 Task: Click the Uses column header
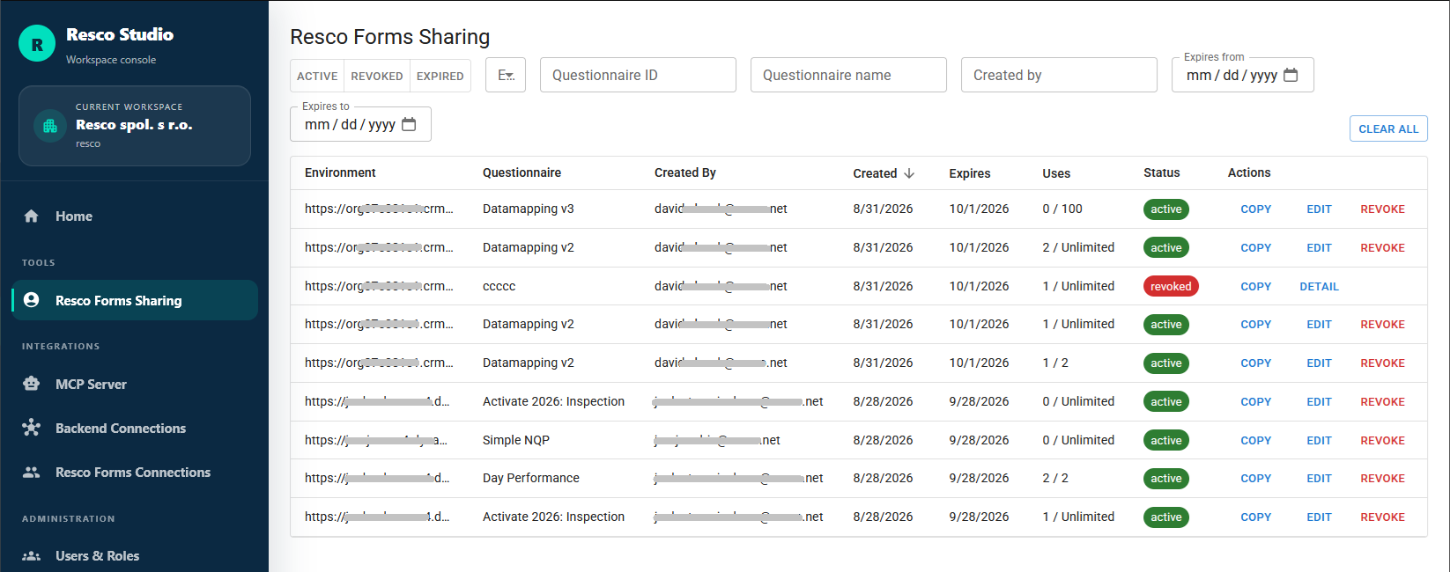click(x=1056, y=173)
